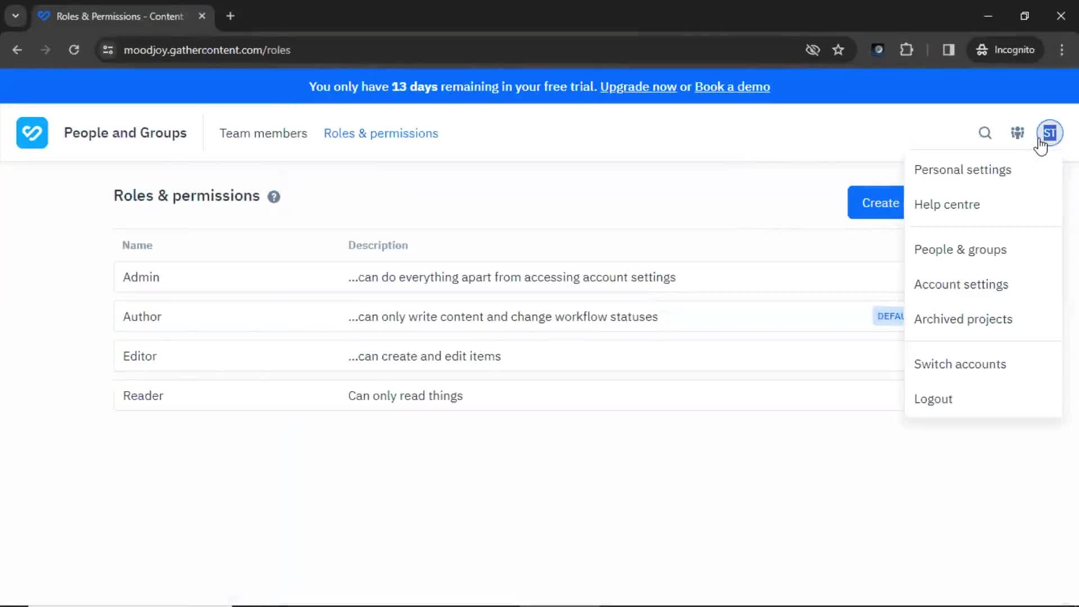Select the Roles & permissions tab

coord(381,133)
